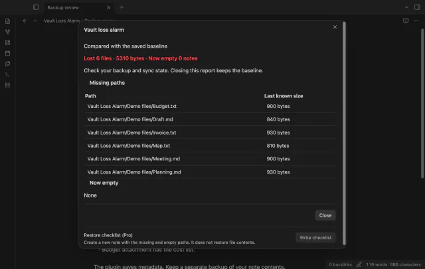Viewport: 425px width, 269px height.
Task: Dismiss the Vault loss alarm with X
Action: tap(335, 27)
